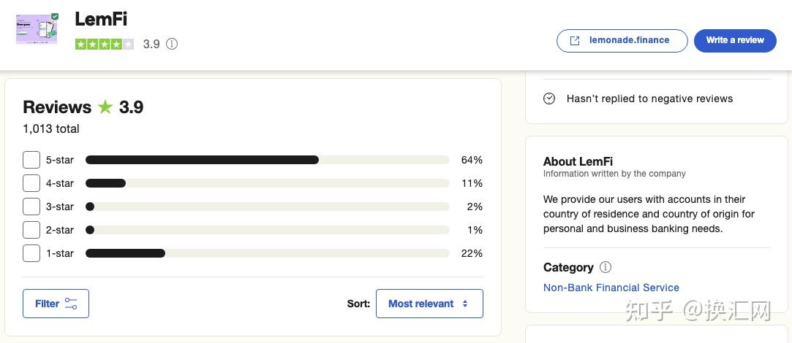Click the LemFi company logo thumbnail
Screen dimensions: 792x343
pos(37,28)
